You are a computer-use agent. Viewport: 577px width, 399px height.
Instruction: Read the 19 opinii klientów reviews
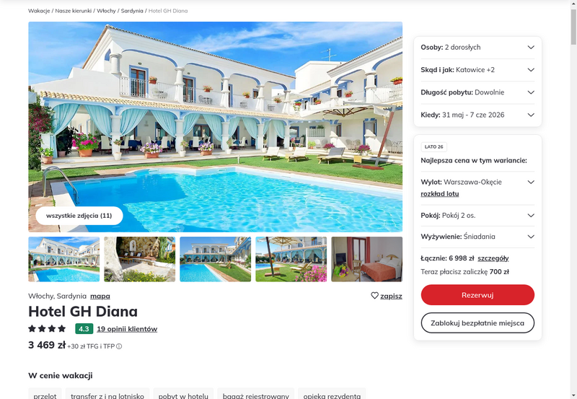coord(127,329)
